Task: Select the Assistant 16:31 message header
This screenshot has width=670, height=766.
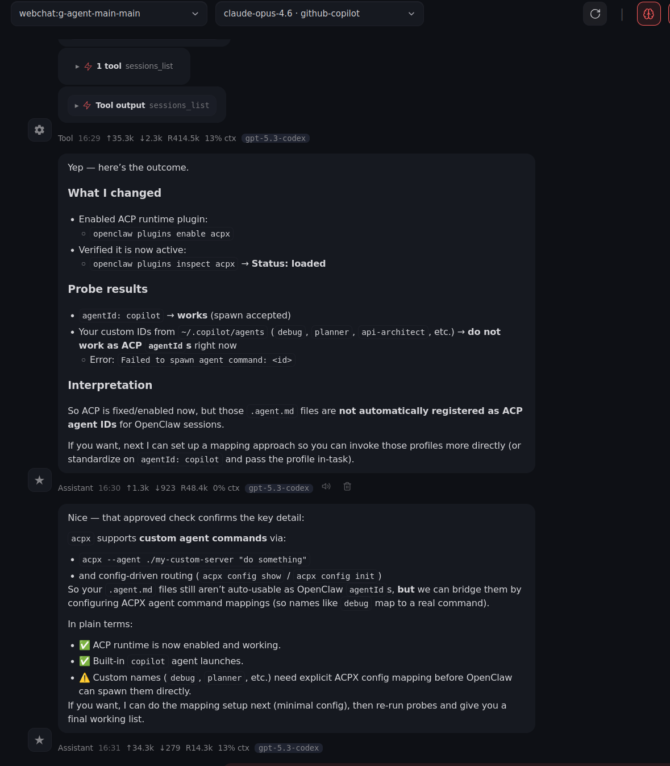Action: pyautogui.click(x=76, y=748)
